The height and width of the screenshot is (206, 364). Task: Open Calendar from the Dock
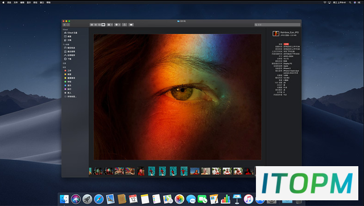click(x=133, y=199)
